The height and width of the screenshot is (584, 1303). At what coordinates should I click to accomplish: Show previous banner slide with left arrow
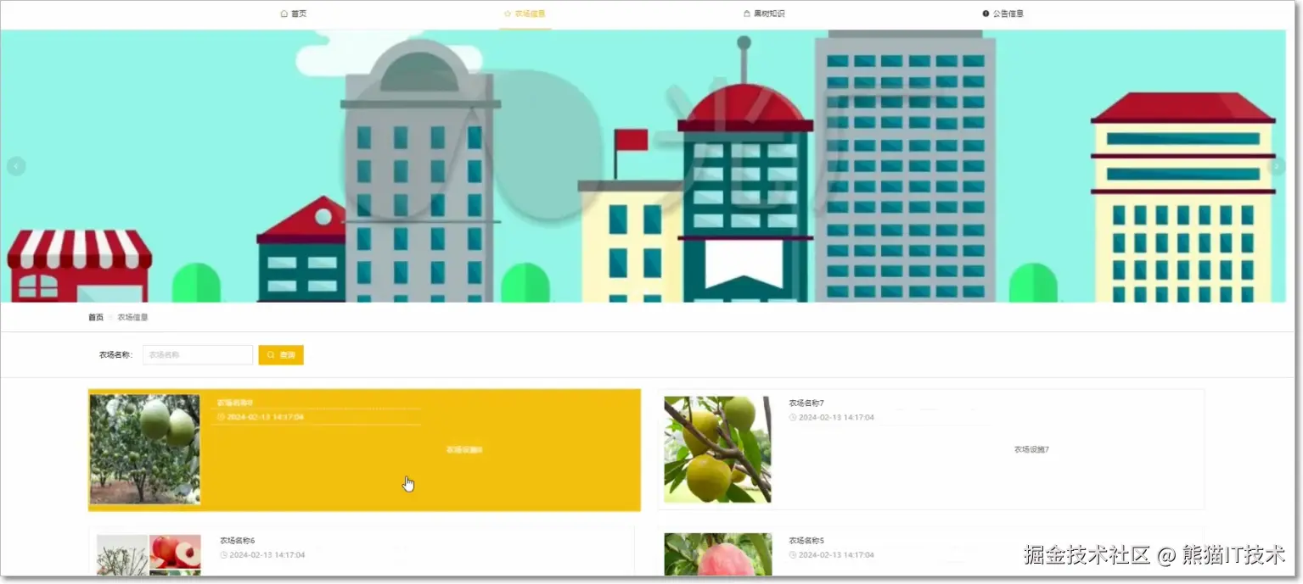16,166
